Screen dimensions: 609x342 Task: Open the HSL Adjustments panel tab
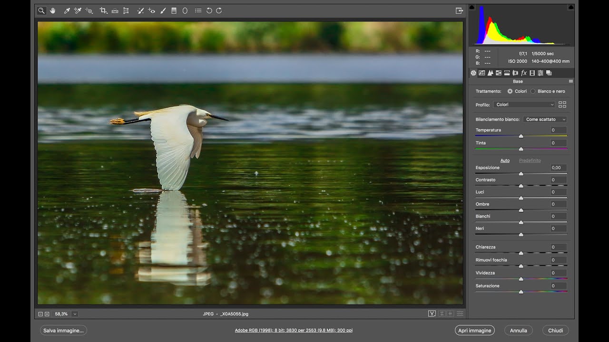(499, 73)
